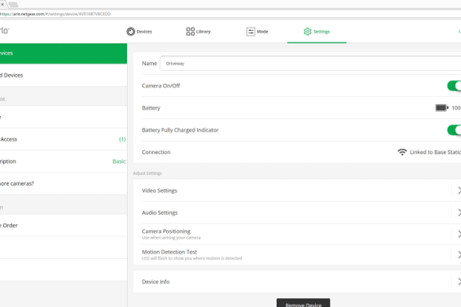The height and width of the screenshot is (307, 461).
Task: Close the browser tab
Action: tap(2, 5)
